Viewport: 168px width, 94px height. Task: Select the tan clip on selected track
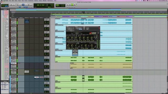pyautogui.click(x=101, y=66)
